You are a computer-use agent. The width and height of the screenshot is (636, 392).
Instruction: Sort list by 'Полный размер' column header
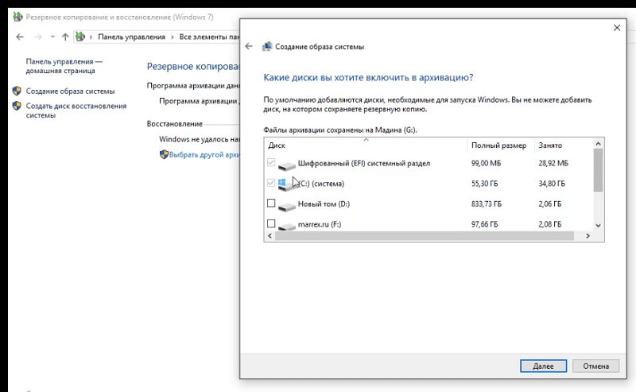point(501,146)
